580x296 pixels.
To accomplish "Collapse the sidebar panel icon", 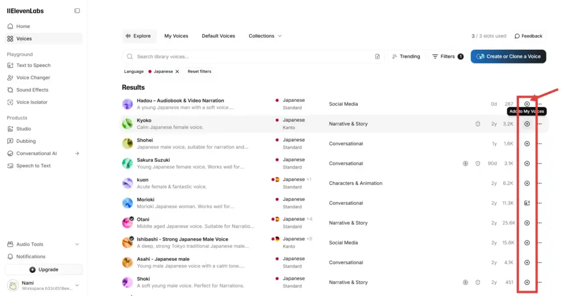I will [77, 11].
